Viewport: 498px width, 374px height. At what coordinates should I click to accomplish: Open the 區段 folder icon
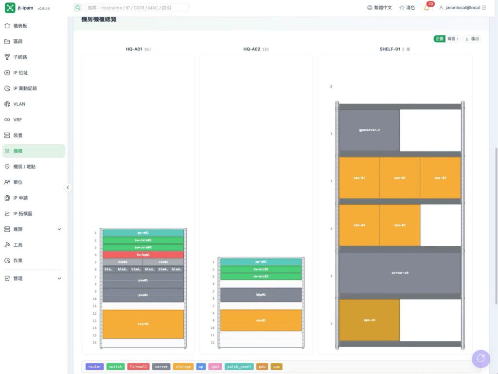coord(7,41)
